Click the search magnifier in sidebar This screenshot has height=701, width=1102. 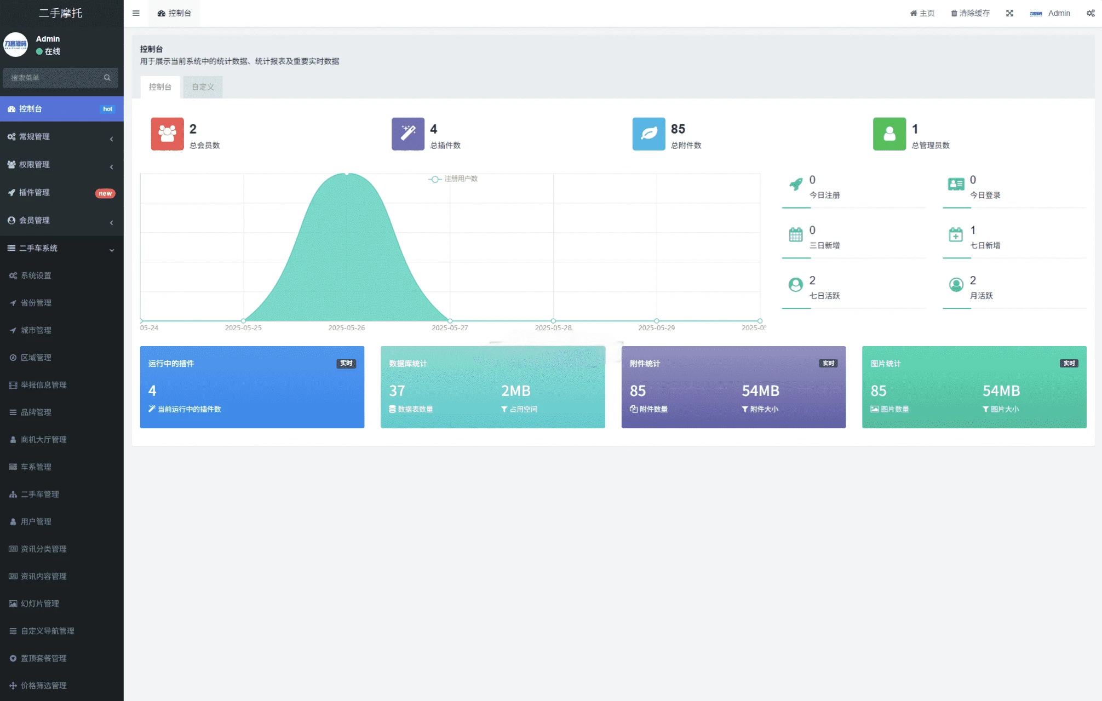(x=107, y=78)
